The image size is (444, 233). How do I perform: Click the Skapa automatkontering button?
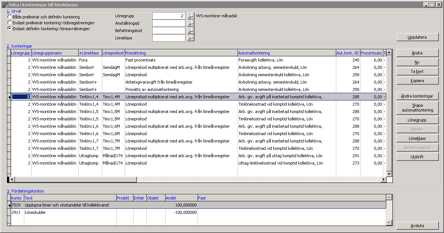click(418, 108)
